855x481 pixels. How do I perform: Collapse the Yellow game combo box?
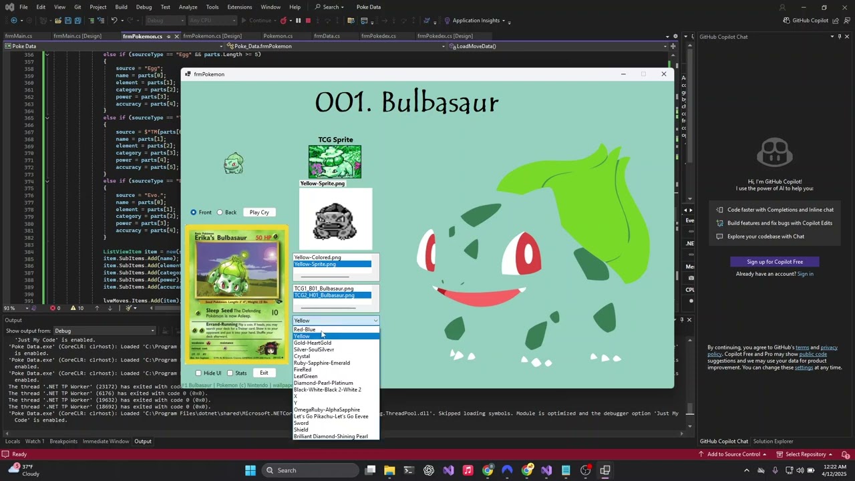click(x=375, y=321)
